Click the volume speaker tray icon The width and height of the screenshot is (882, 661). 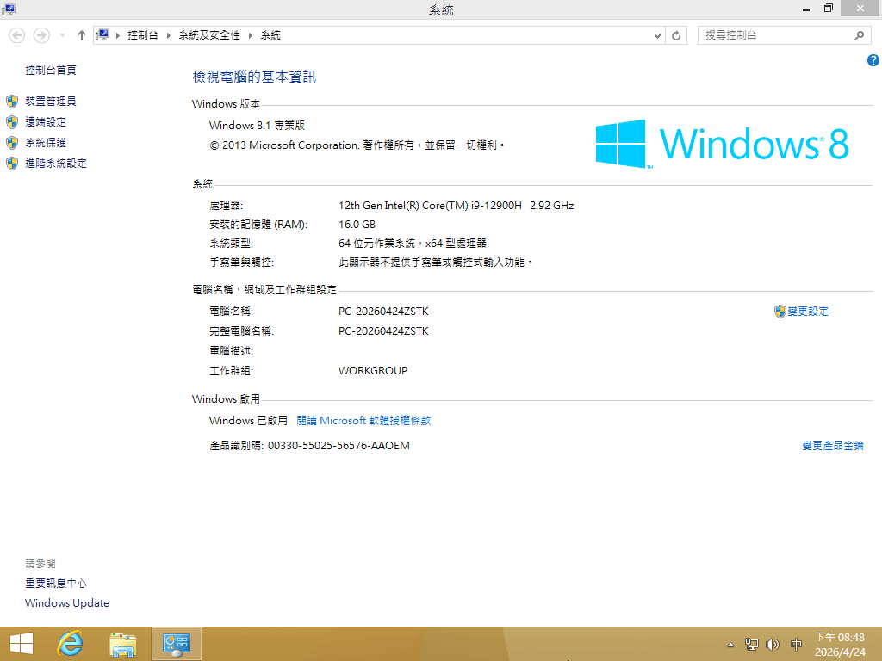(773, 644)
